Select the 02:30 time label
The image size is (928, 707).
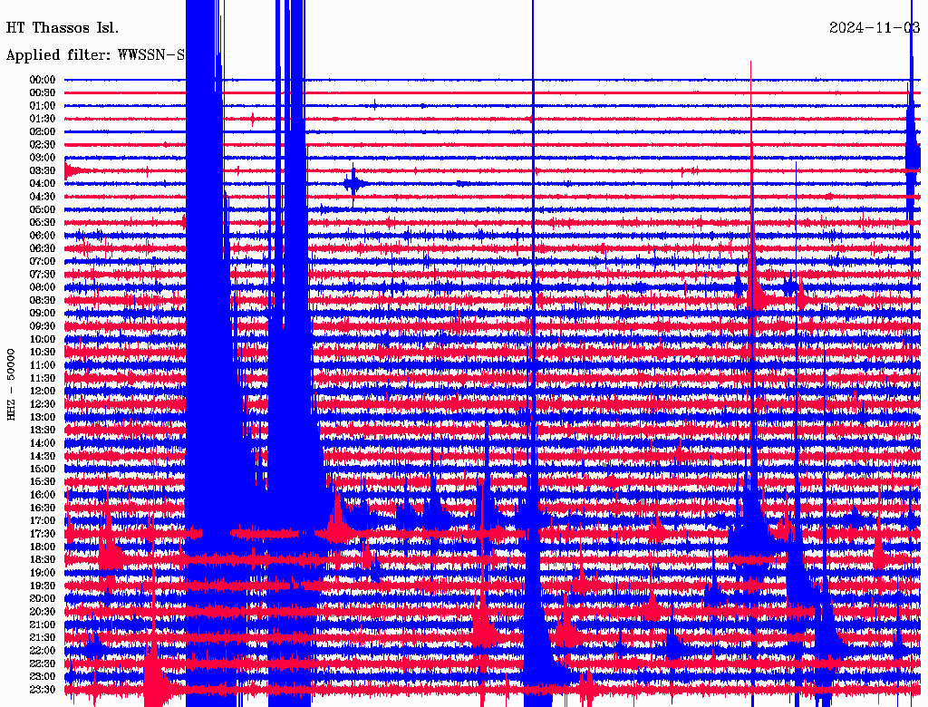(43, 144)
